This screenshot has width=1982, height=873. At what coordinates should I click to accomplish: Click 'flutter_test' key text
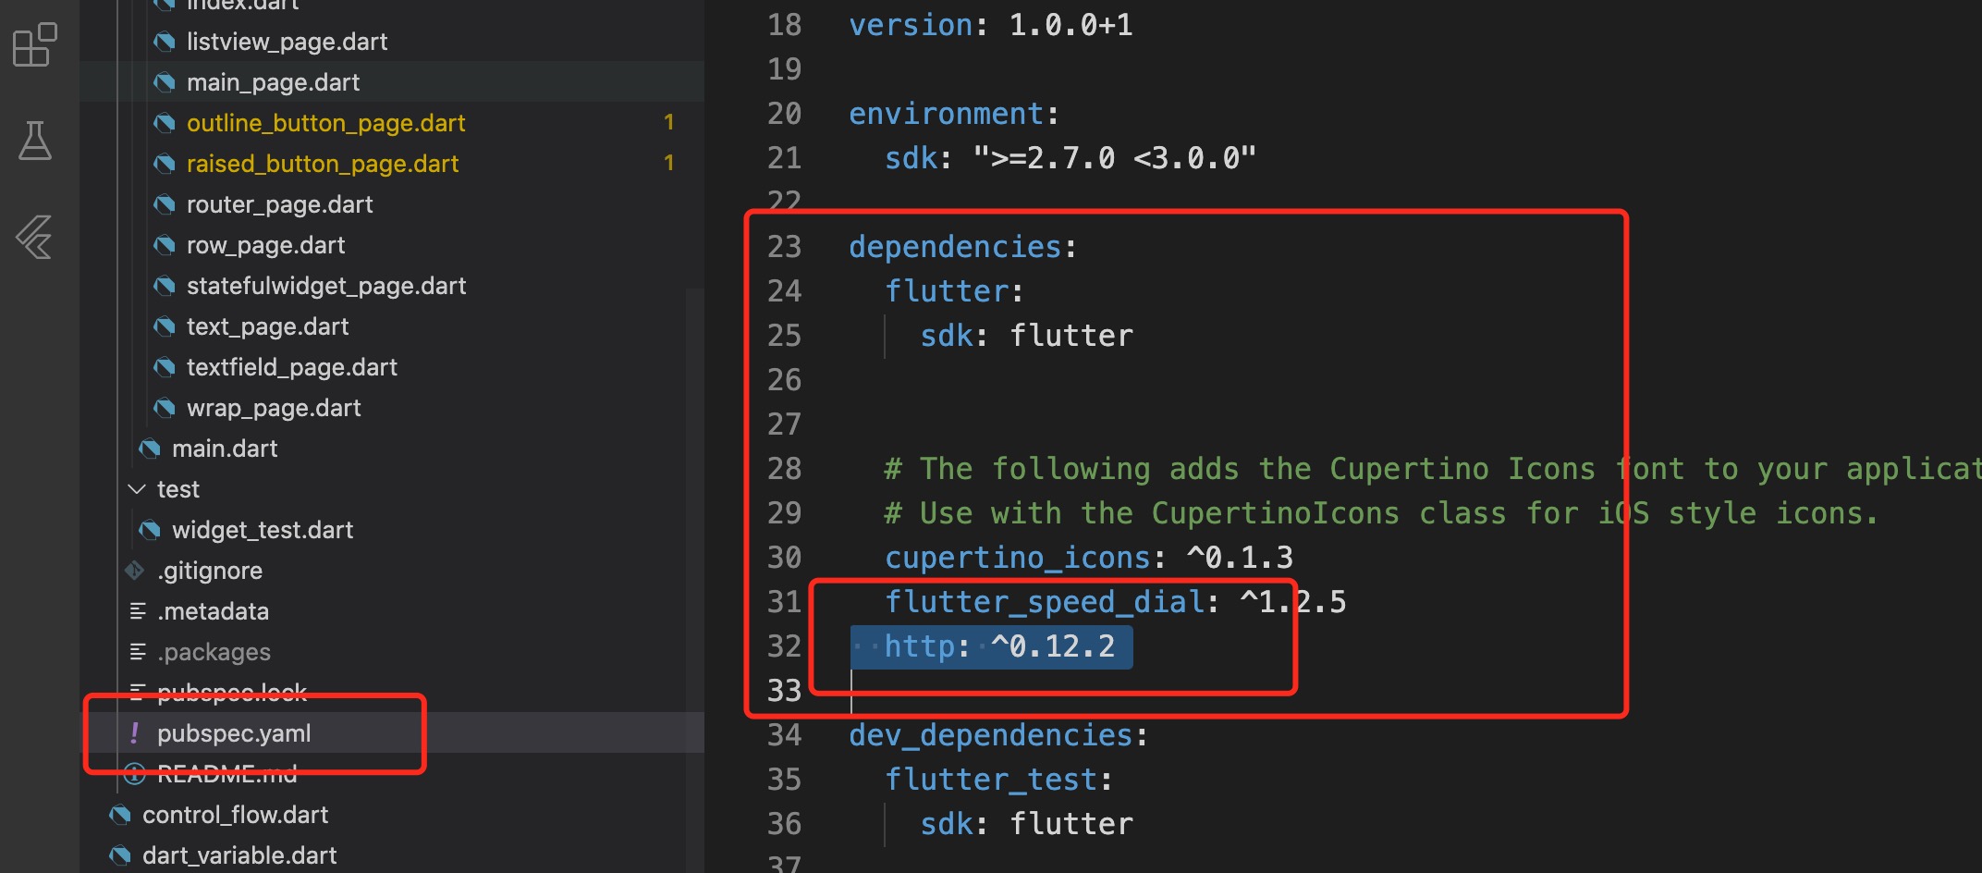tap(991, 780)
